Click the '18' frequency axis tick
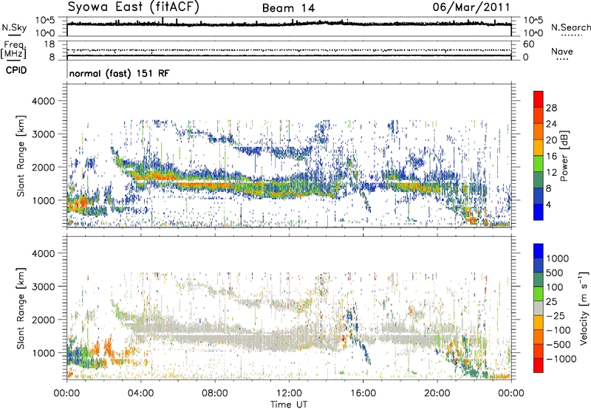 49,44
